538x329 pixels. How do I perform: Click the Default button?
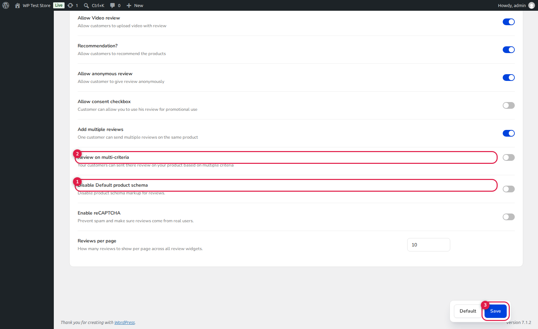coord(468,311)
